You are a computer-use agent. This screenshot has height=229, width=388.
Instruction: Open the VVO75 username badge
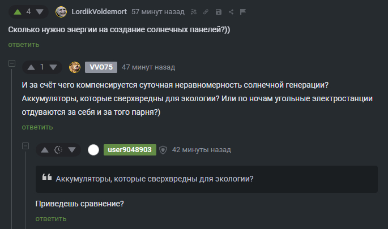coord(101,67)
